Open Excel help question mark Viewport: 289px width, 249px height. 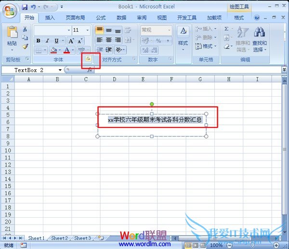coord(257,18)
